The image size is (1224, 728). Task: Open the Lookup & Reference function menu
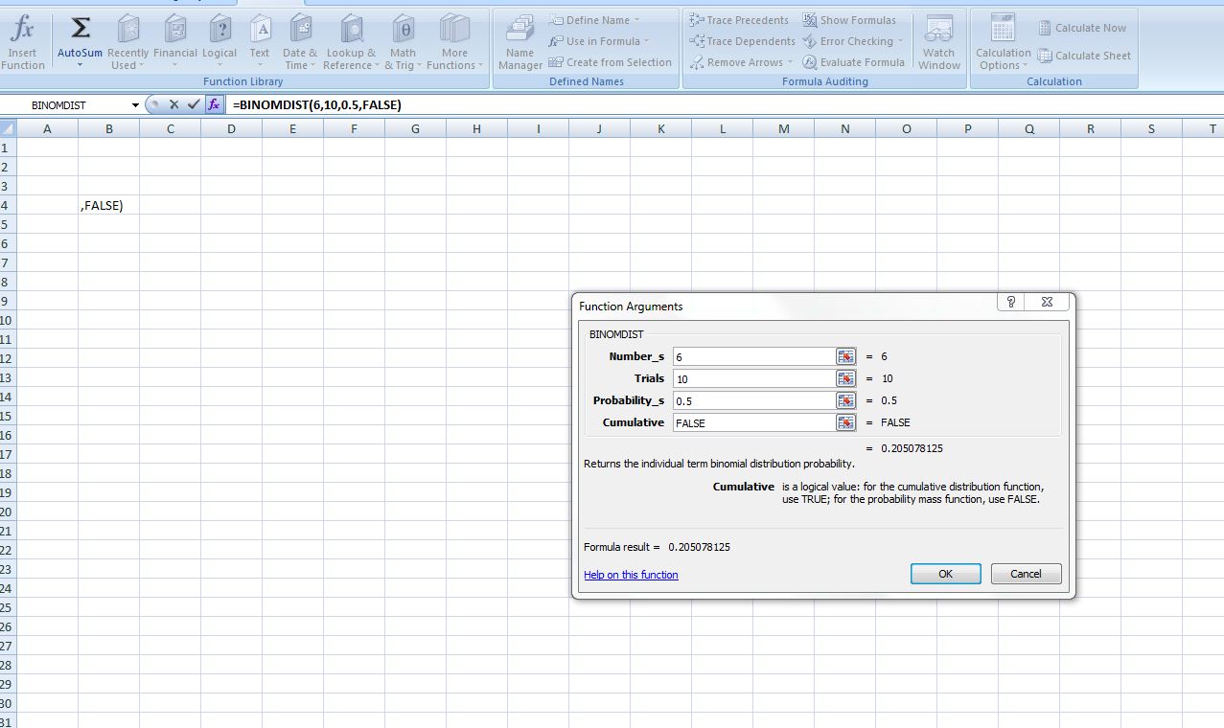(x=351, y=43)
